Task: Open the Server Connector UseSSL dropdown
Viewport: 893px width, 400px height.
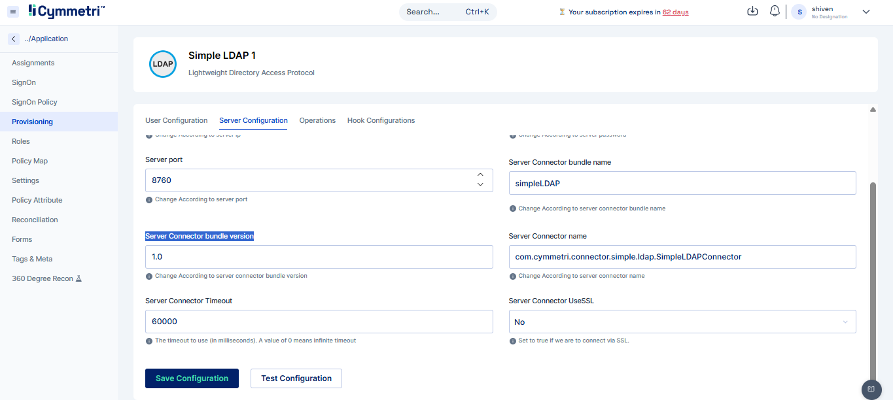Action: 682,322
